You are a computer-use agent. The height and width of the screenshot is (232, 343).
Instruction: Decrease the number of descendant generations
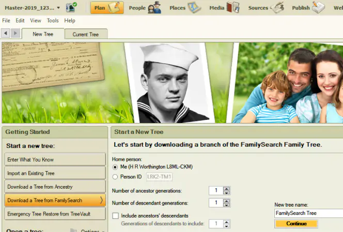pyautogui.click(x=226, y=205)
